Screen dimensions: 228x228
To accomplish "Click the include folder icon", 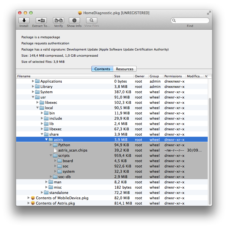I will (x=46, y=118).
